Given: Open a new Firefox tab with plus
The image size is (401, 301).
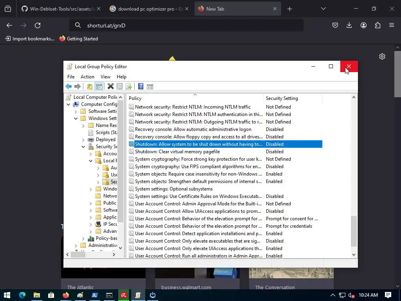Looking at the screenshot, I should coord(289,9).
